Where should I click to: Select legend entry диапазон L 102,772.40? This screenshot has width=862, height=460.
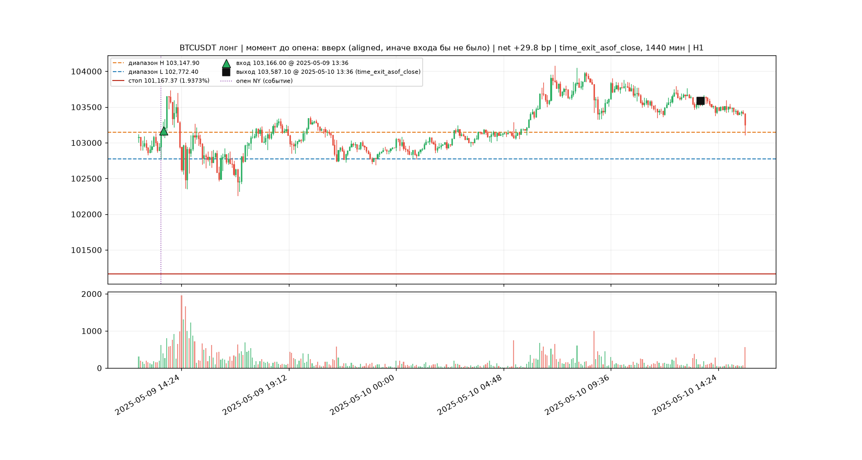pos(164,72)
